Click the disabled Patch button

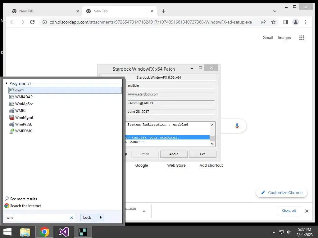[145, 154]
